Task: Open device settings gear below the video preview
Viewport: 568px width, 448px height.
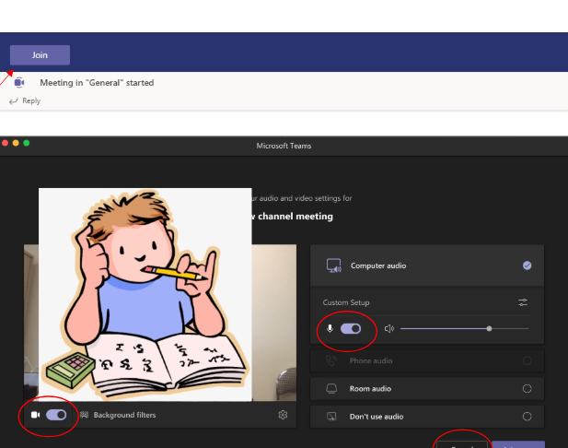Action: pos(283,415)
